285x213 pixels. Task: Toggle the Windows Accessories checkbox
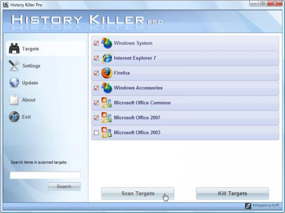(96, 88)
